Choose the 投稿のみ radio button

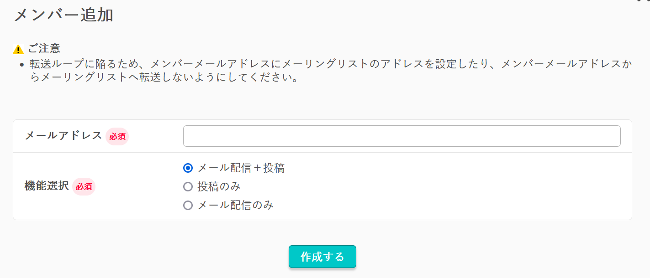(188, 187)
